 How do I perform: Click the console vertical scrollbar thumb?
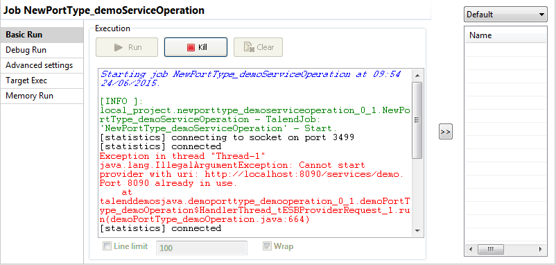pos(417,120)
